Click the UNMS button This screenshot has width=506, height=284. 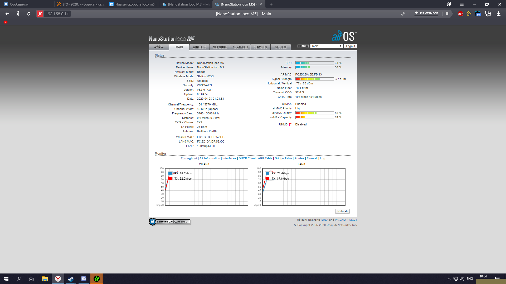(303, 46)
